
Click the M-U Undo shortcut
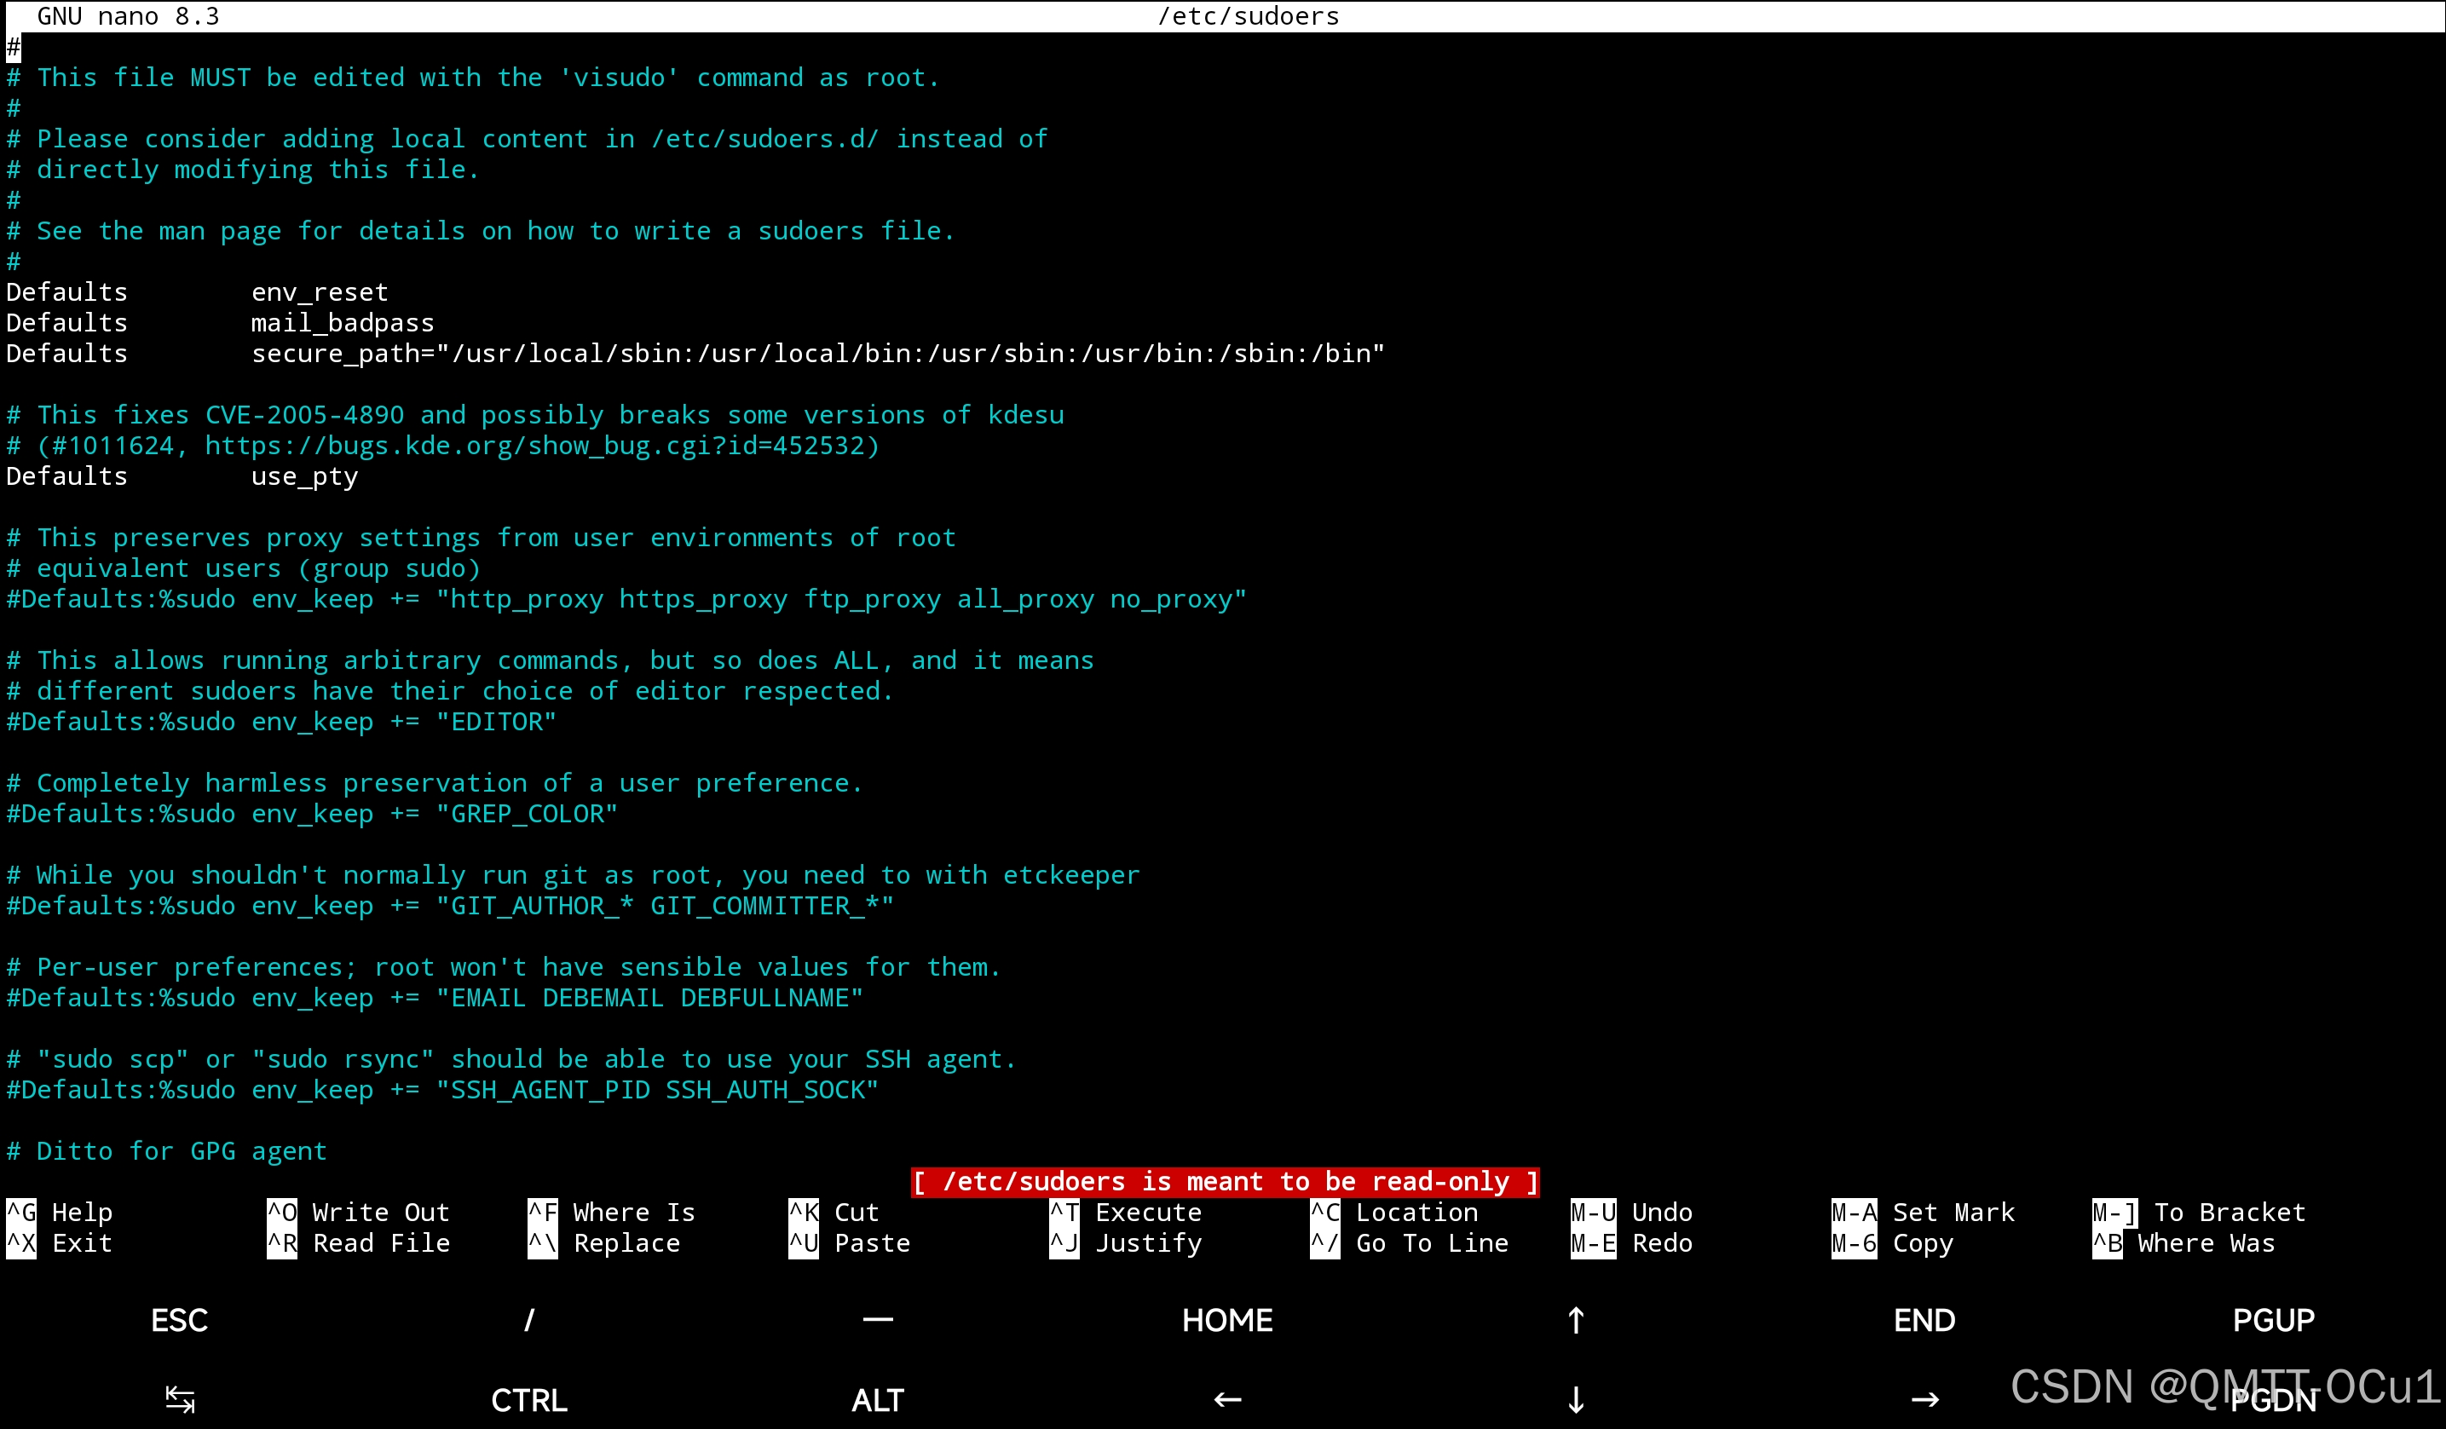(1633, 1213)
